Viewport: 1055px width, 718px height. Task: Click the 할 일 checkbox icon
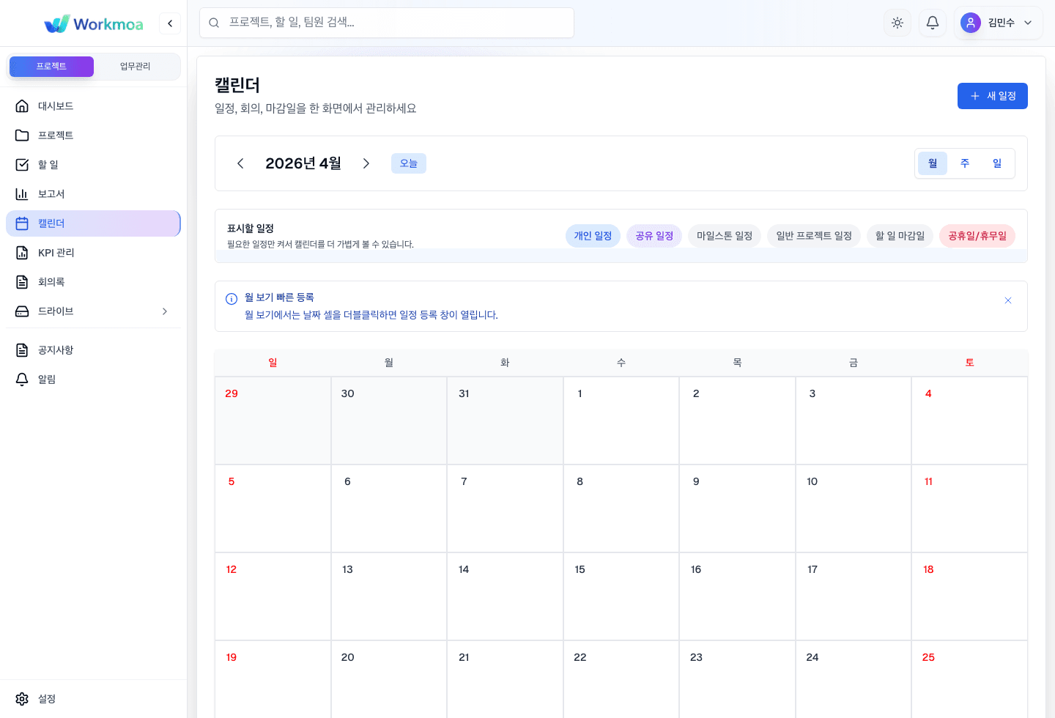[x=22, y=165]
